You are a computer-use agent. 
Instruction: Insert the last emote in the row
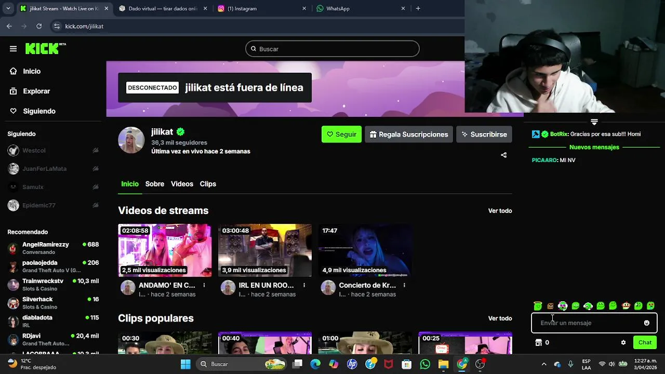[x=650, y=306]
